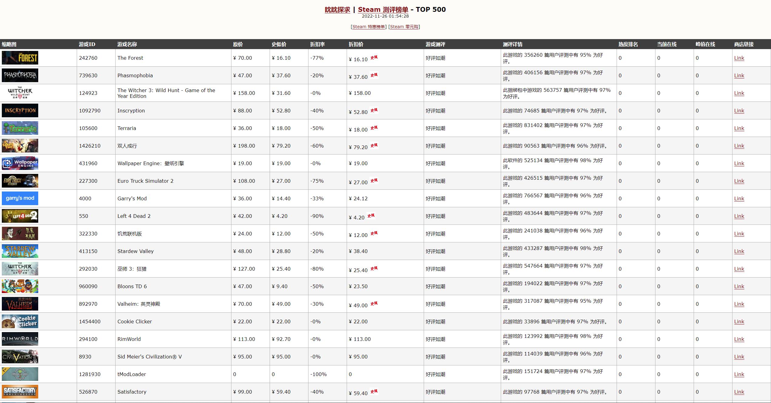Image resolution: width=771 pixels, height=403 pixels.
Task: Click the Valheim game thumbnail
Action: 20,304
